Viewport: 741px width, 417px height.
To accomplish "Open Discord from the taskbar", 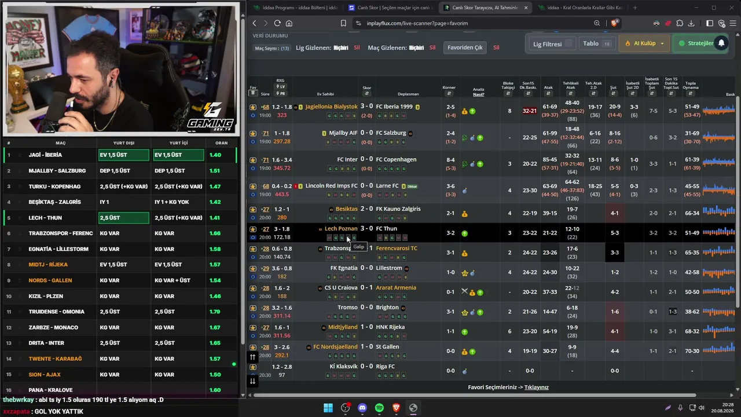I will (x=362, y=408).
